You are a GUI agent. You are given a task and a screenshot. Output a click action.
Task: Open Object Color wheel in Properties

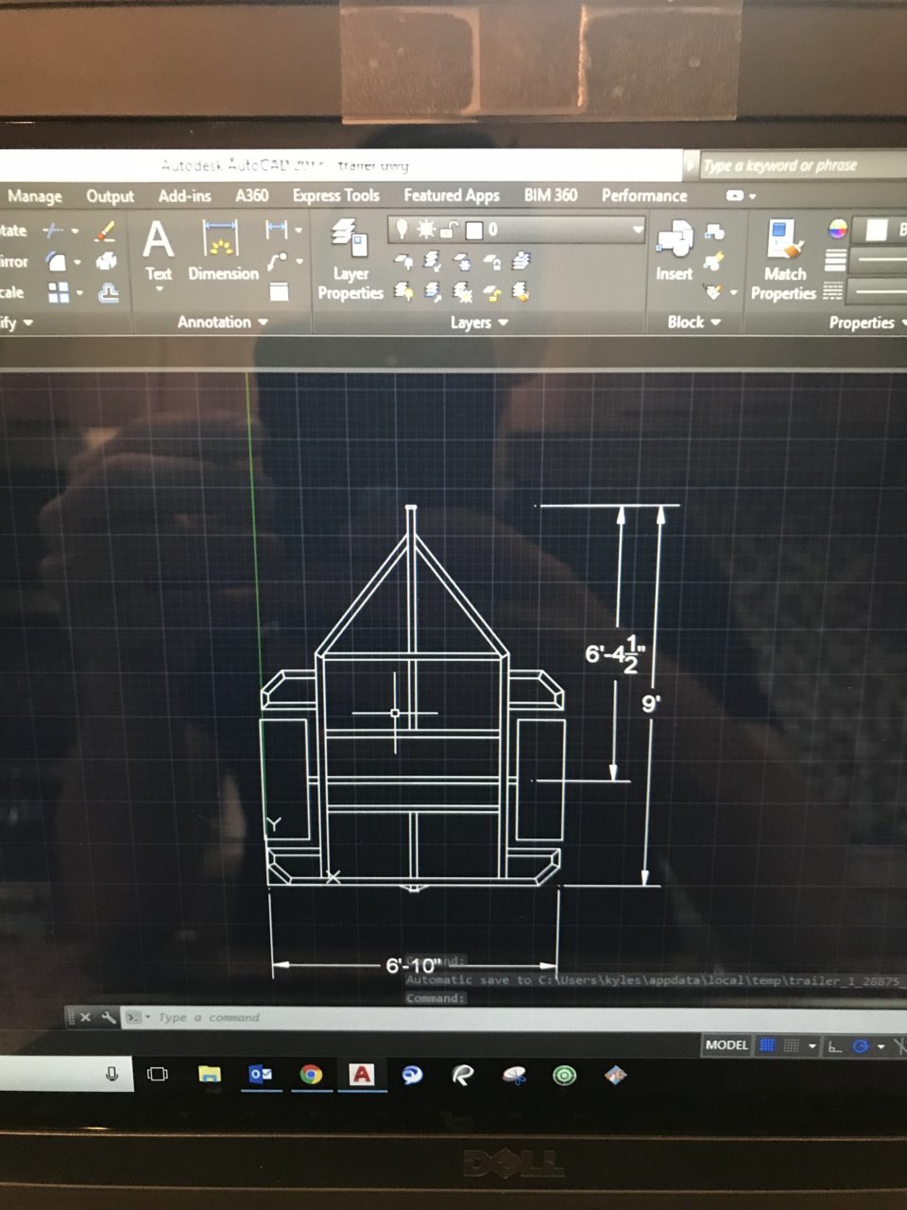tap(837, 228)
